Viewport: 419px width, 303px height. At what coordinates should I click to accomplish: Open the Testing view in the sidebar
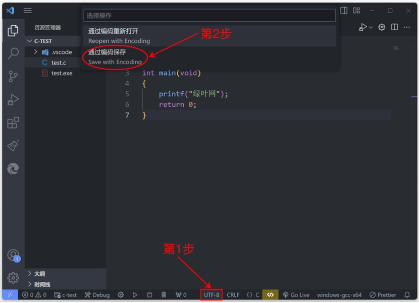[13, 145]
